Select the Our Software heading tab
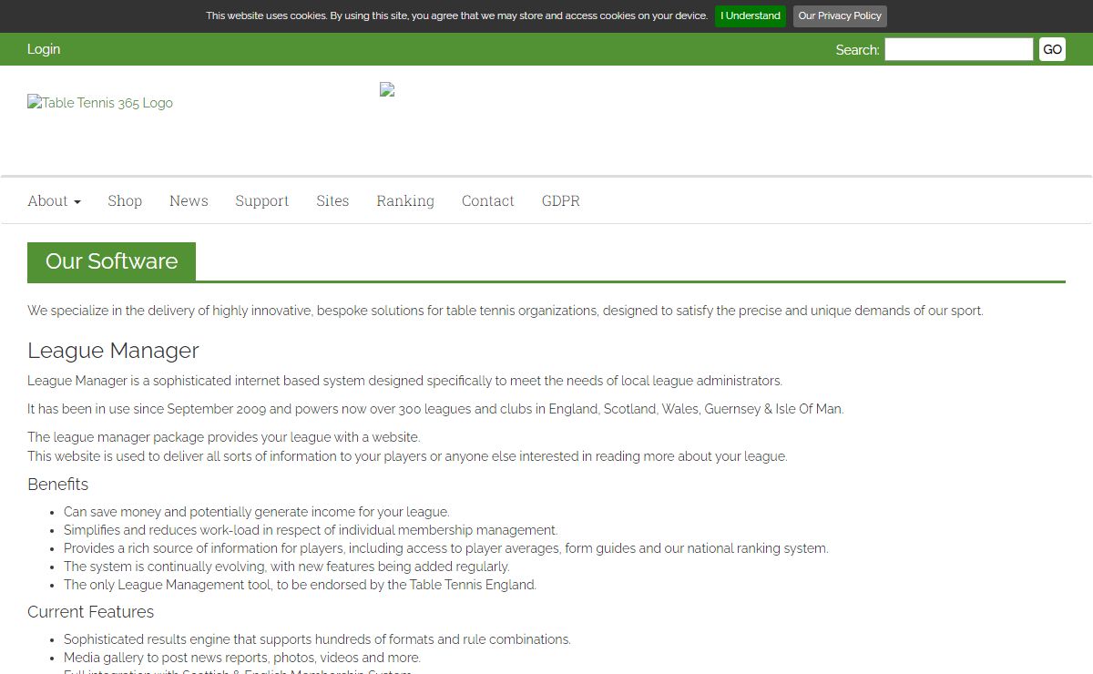This screenshot has height=674, width=1093. click(x=112, y=261)
